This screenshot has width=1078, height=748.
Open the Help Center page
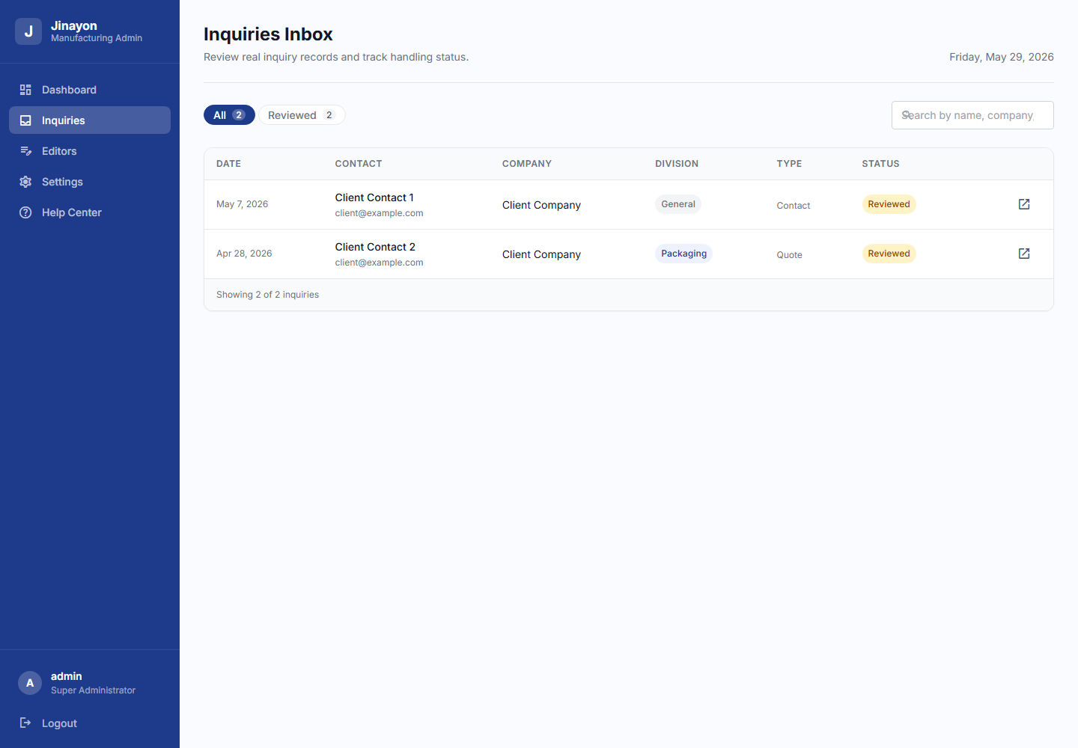pos(90,212)
